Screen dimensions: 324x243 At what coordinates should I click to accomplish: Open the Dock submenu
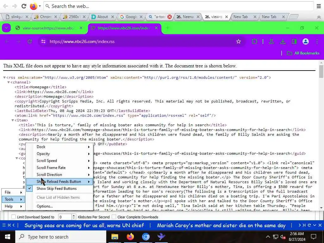[x=59, y=147]
